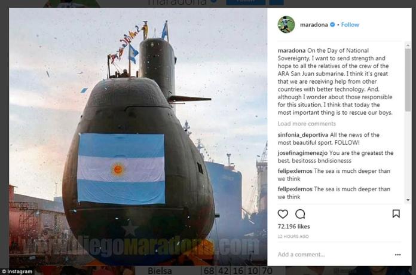Open josefinagimenezjo's profile from comment
The image size is (416, 275).
pyautogui.click(x=302, y=153)
